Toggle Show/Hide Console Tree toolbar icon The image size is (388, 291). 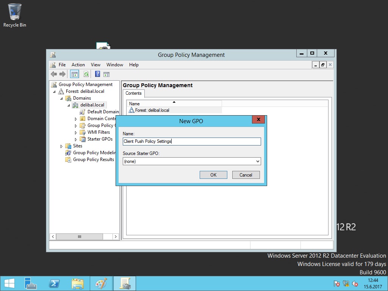click(75, 74)
